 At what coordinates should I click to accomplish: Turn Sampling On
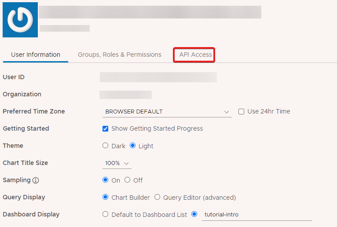(105, 179)
